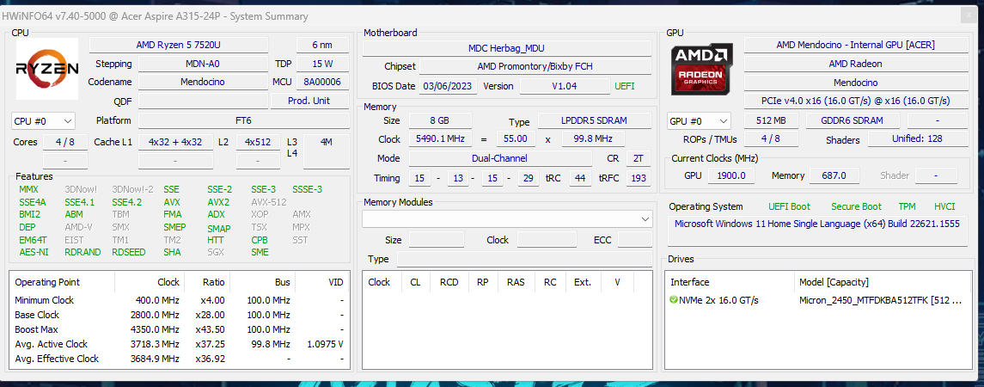This screenshot has height=387, width=984.
Task: Click the Prod. Unit field
Action: pos(310,101)
